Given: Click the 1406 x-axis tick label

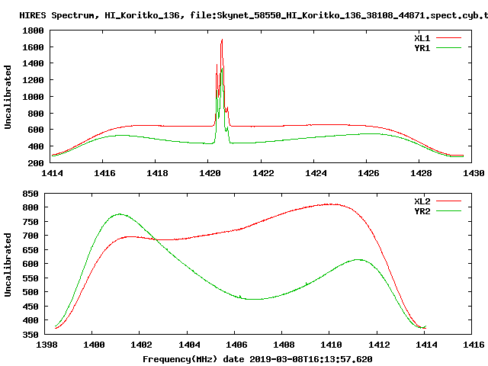Looking at the screenshot, I should tap(236, 345).
